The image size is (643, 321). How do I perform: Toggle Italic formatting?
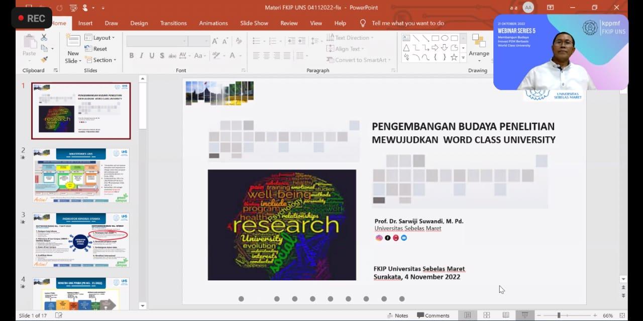pos(142,56)
